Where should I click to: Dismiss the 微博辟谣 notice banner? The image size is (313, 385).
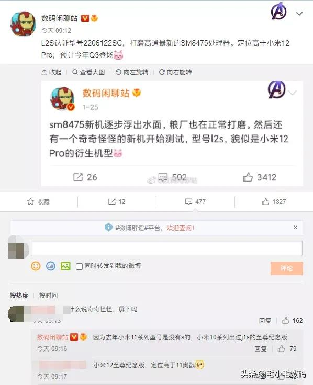tap(296, 228)
